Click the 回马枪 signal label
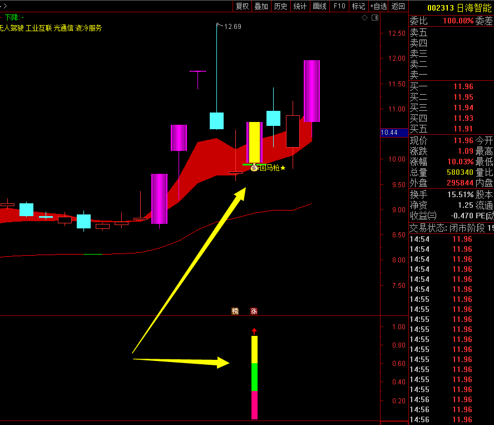This screenshot has width=494, height=425. [x=270, y=168]
